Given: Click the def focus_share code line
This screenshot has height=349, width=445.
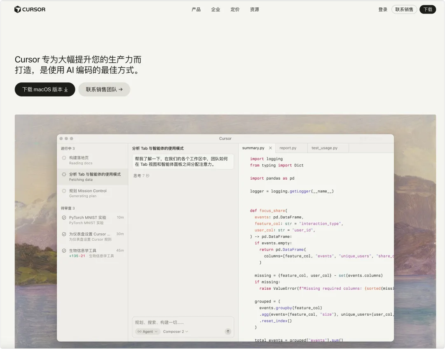Looking at the screenshot, I should (269, 211).
